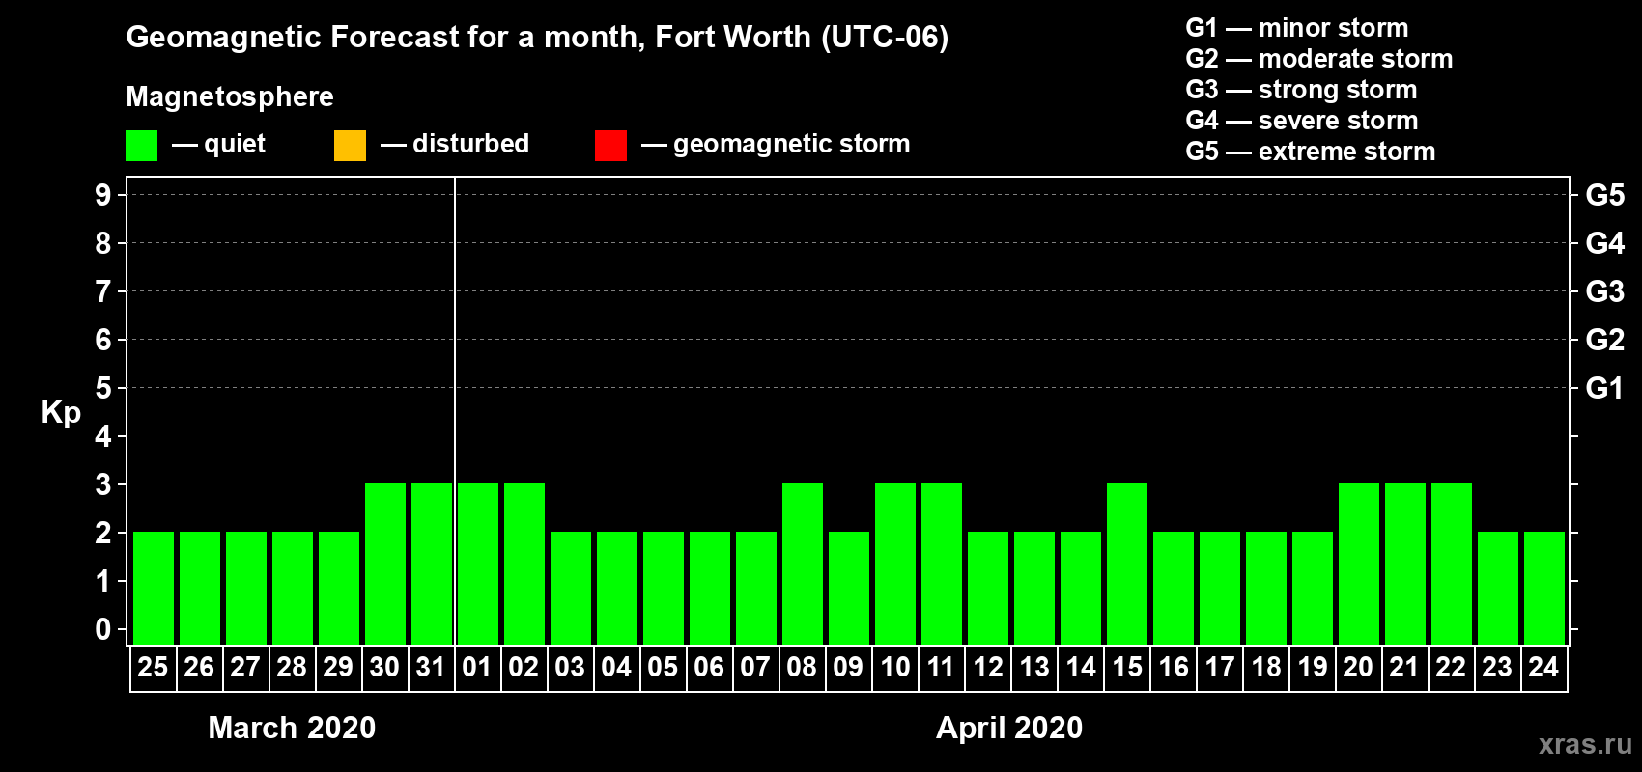Click the date cell labeled 09
Viewport: 1642px width, 772px height.
coord(848,668)
